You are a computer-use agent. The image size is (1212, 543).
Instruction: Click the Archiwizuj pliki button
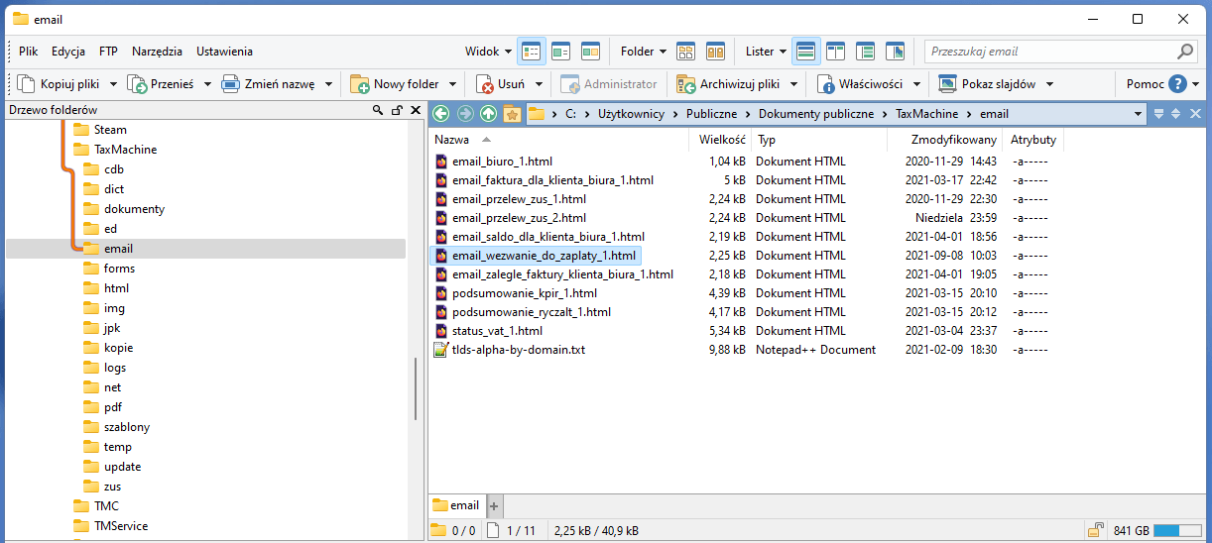click(x=729, y=84)
